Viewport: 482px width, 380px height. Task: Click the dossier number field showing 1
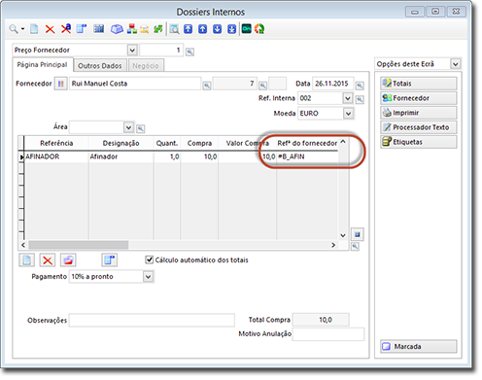coord(161,51)
